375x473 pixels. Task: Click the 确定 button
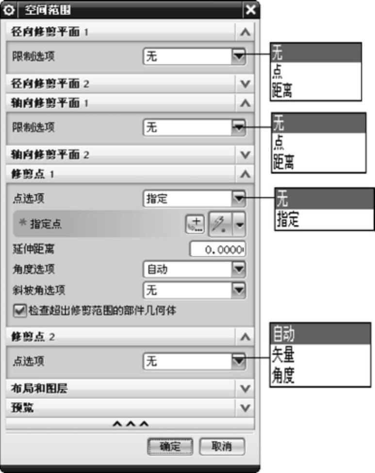coord(170,446)
